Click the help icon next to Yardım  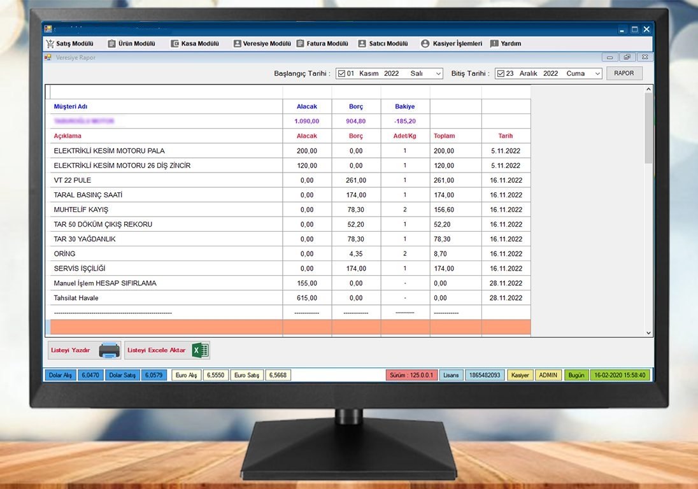click(494, 43)
